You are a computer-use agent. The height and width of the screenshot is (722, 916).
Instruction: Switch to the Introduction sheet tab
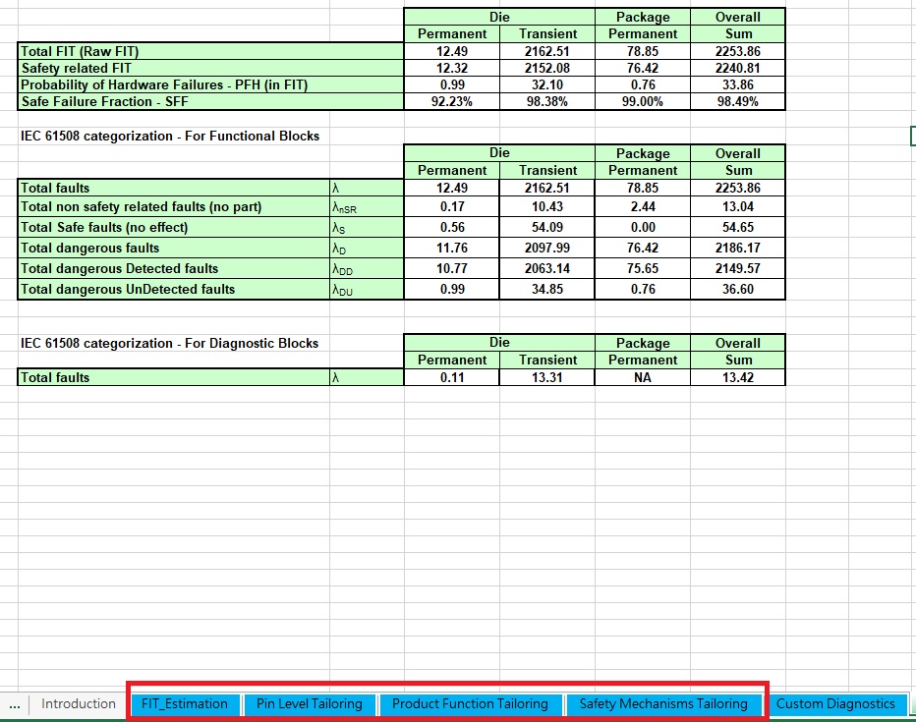78,703
